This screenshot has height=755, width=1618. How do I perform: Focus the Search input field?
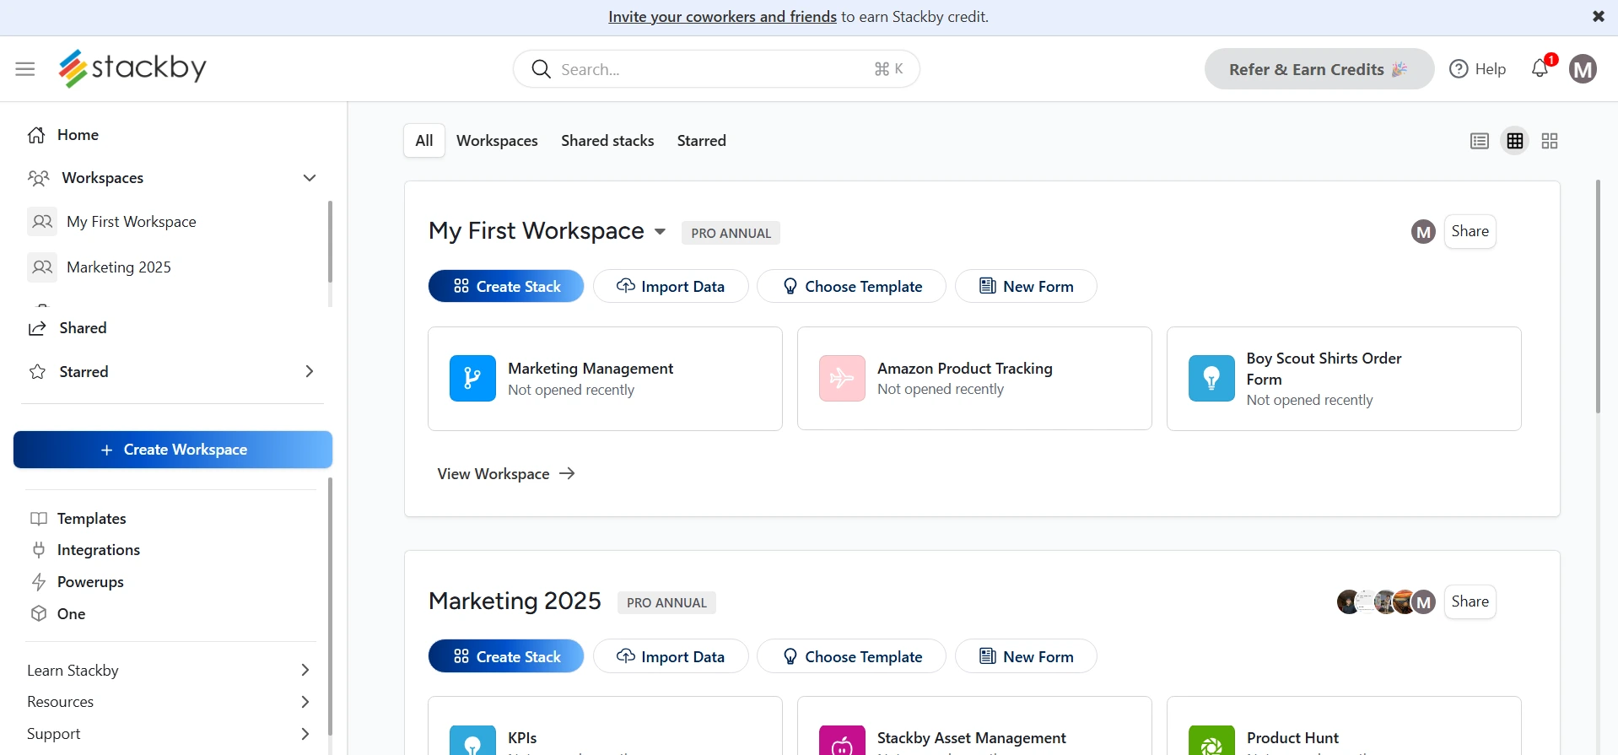click(x=716, y=69)
